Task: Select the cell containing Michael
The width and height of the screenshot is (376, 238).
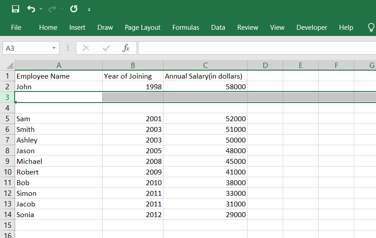Action: [58, 161]
